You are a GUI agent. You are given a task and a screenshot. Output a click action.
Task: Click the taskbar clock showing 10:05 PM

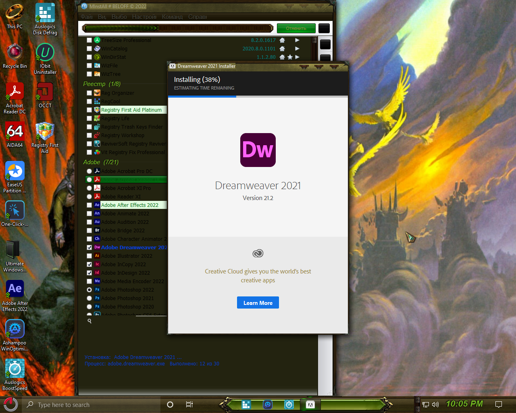(464, 404)
